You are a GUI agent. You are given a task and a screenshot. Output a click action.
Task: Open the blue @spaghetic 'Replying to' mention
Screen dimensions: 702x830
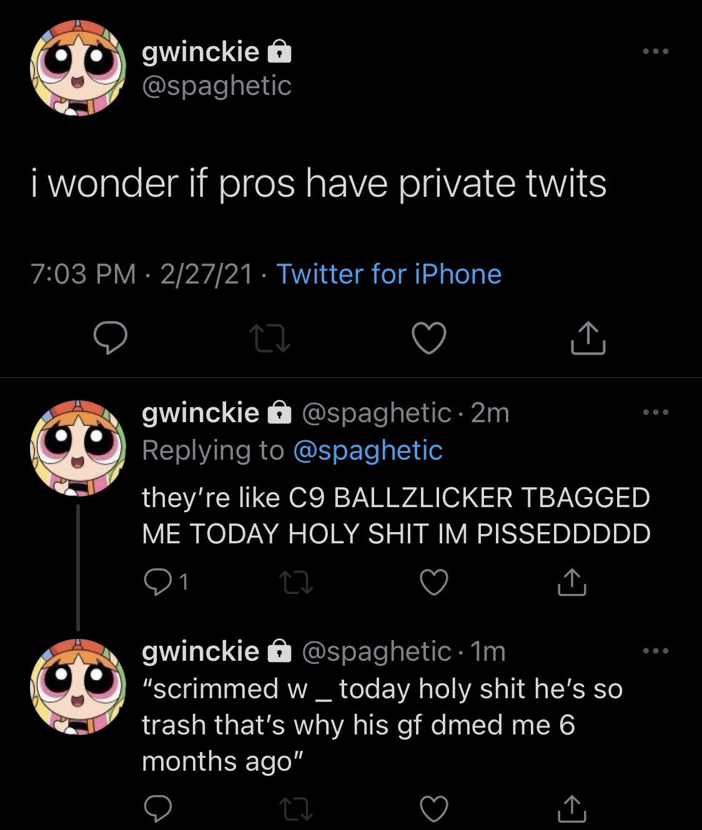367,450
